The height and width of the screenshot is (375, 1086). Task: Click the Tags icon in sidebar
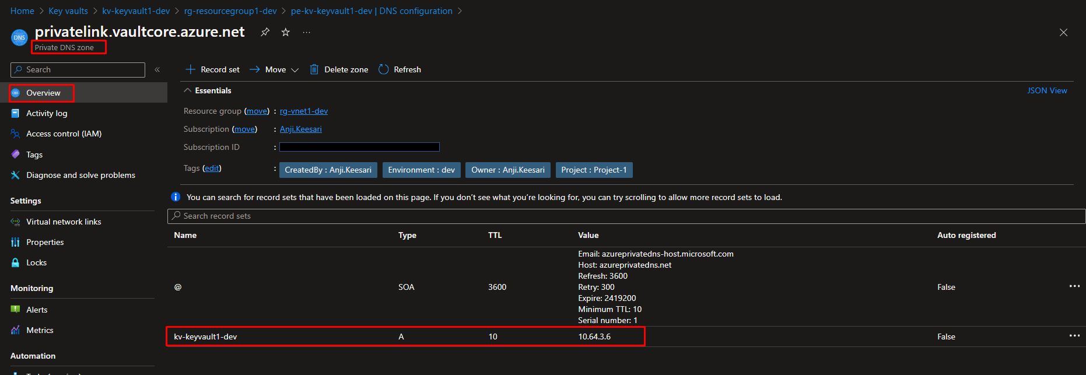[16, 155]
